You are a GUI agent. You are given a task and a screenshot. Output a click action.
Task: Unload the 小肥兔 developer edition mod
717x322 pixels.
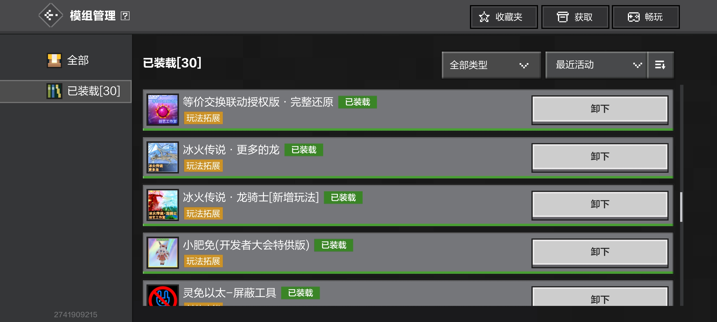click(599, 252)
